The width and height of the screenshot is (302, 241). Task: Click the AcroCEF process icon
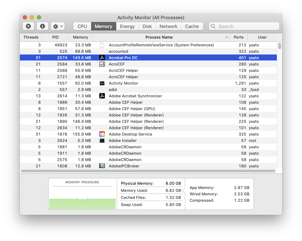(x=102, y=64)
